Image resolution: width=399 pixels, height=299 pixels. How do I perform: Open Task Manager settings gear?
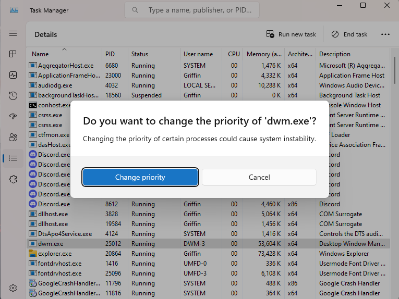pos(13,288)
